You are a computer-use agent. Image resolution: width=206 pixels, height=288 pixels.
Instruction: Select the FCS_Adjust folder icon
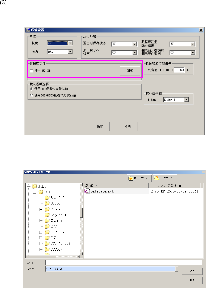coord(47,243)
